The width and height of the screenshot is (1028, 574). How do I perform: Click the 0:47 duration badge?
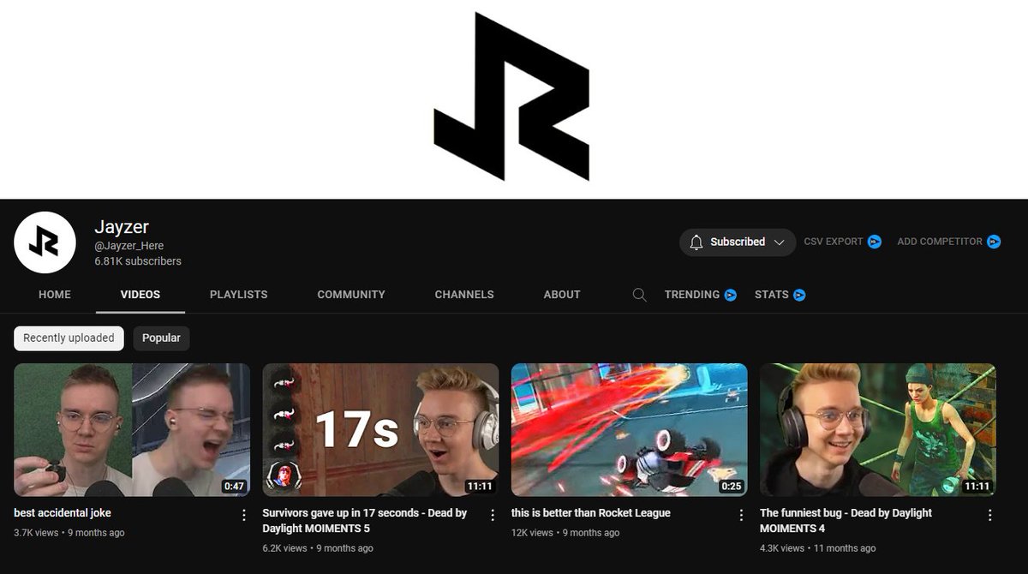click(x=234, y=487)
